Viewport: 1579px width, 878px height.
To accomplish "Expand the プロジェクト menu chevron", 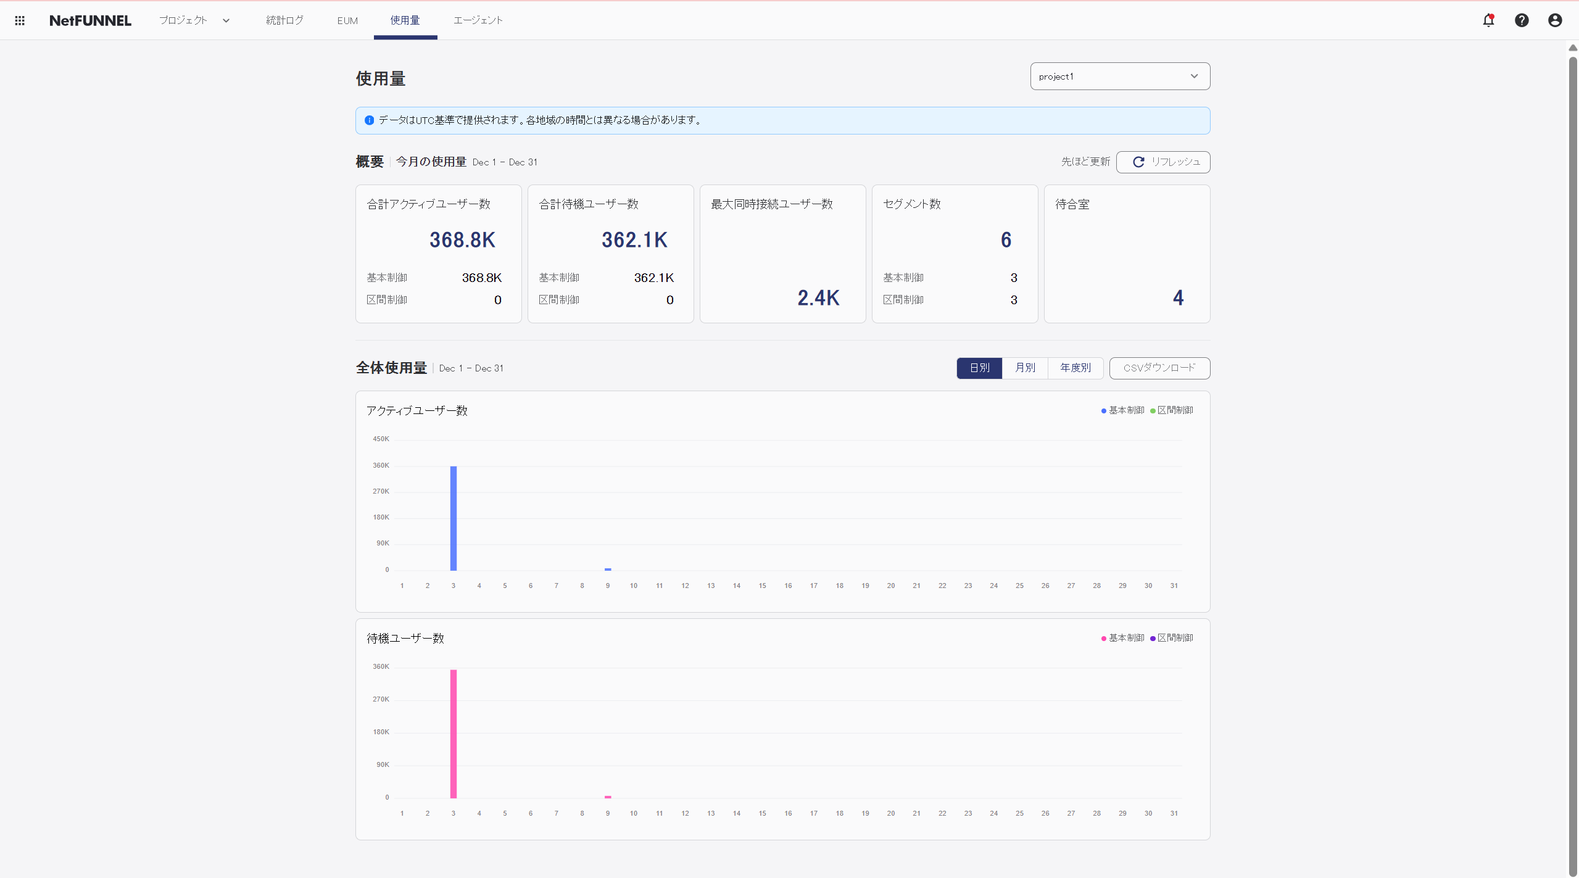I will click(x=226, y=20).
